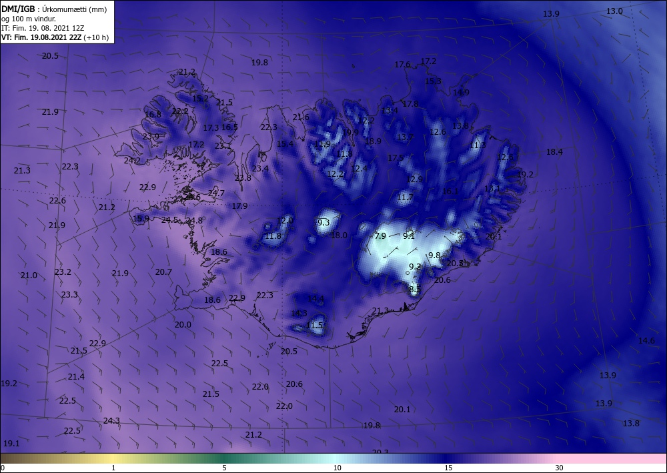The image size is (667, 473).
Task: Select the 14.4 value label
Action: tap(315, 299)
